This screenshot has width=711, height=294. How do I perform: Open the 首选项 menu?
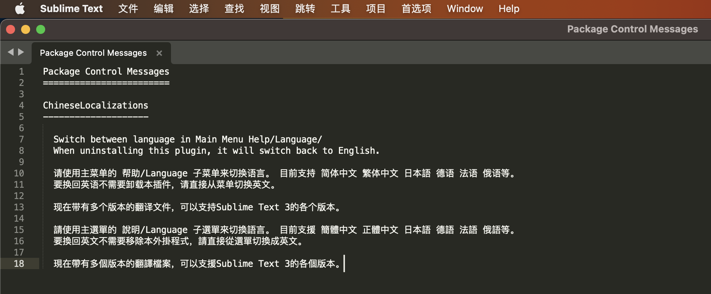coord(416,9)
